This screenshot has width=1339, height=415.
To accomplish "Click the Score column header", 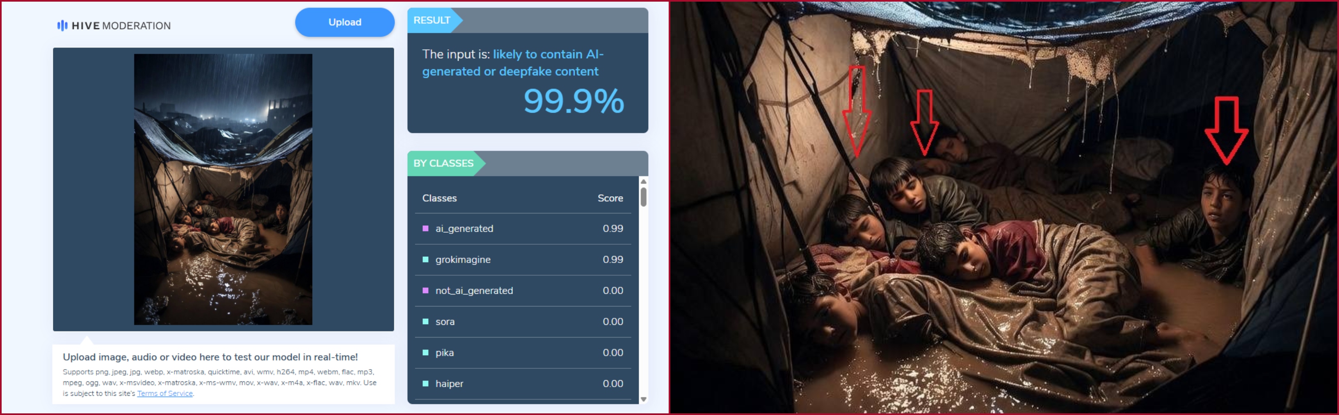I will click(610, 198).
